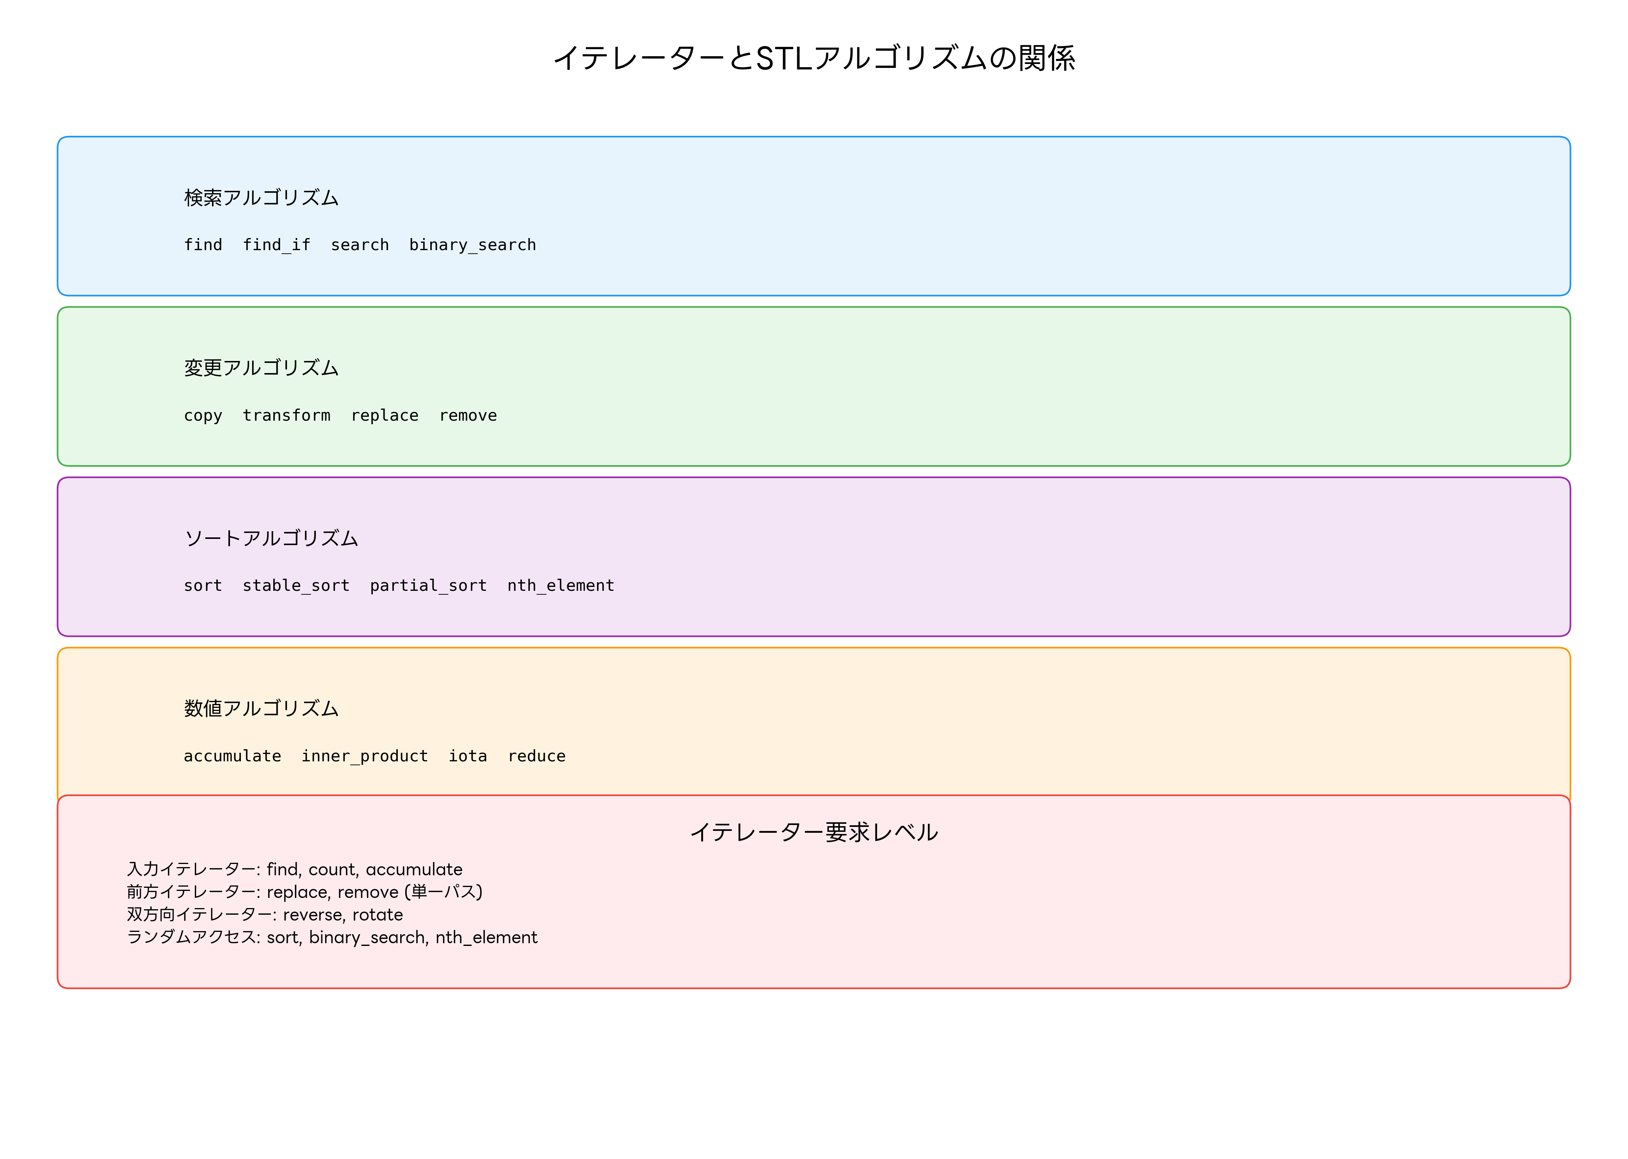The image size is (1628, 1159).
Task: Click find_if in the blue box
Action: click(276, 245)
